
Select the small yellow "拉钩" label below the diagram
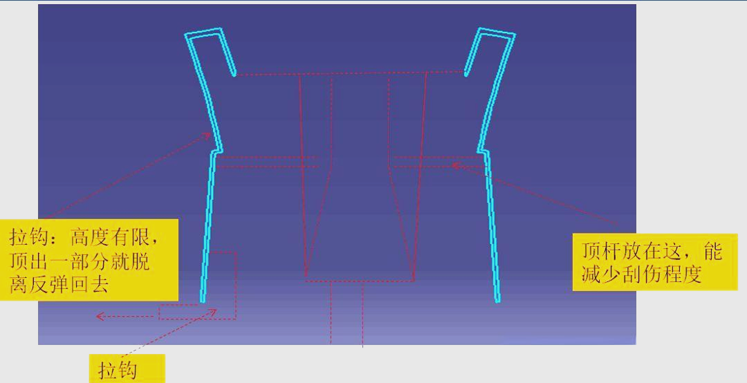127,368
